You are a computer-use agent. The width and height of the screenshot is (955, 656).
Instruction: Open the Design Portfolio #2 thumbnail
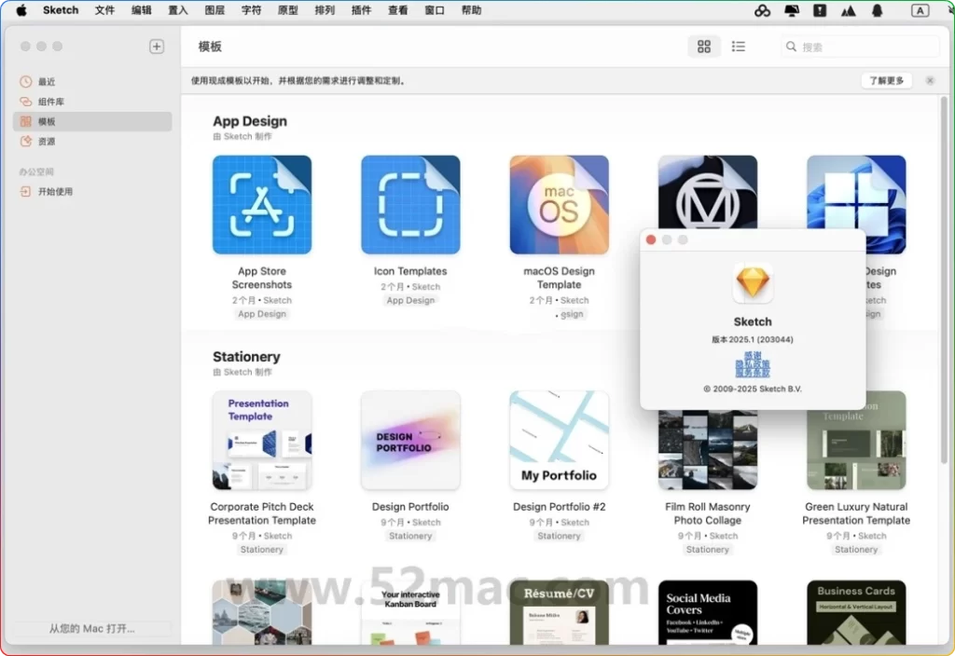(560, 440)
